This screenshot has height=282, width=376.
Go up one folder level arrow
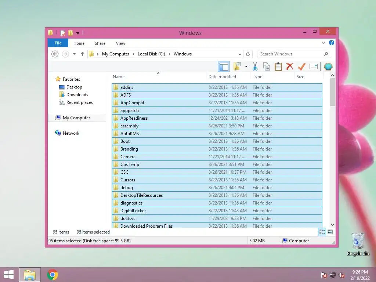[83, 54]
